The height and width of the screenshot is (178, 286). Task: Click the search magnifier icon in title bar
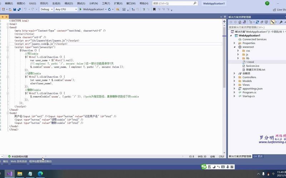coord(195,3)
